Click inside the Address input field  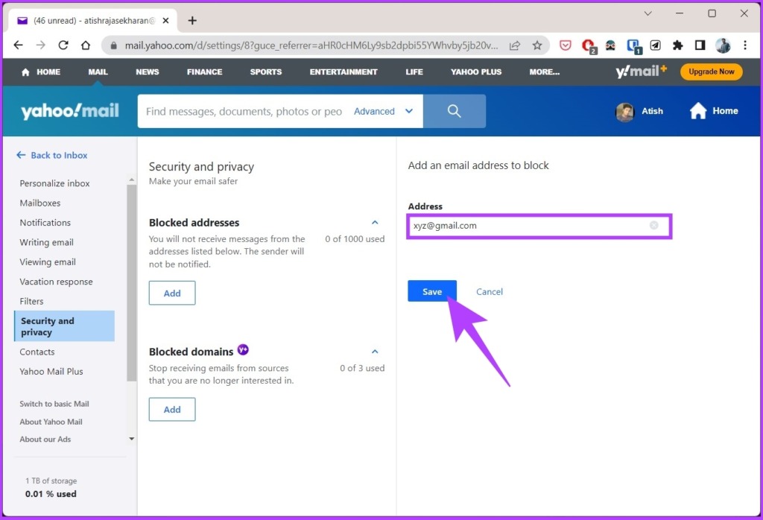[522, 225]
